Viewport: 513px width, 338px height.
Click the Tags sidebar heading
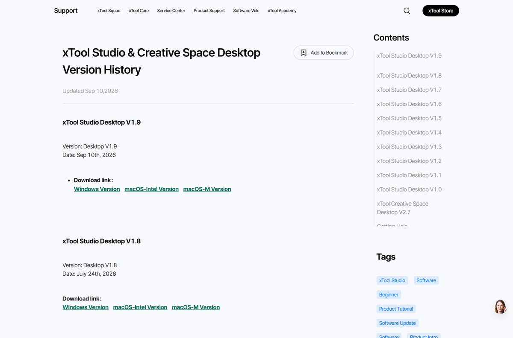tap(386, 257)
